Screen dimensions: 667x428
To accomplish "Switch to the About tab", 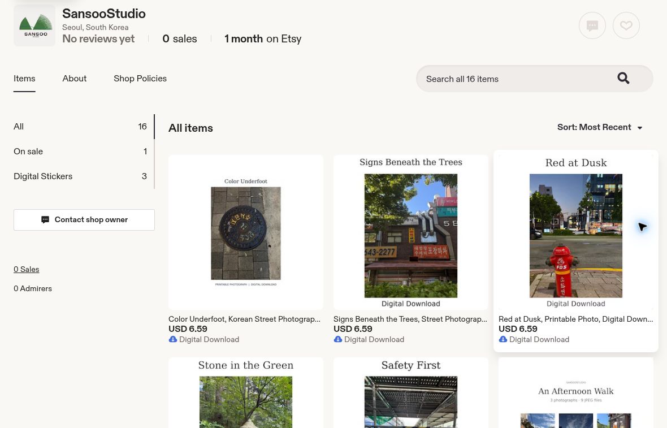I will (x=75, y=79).
